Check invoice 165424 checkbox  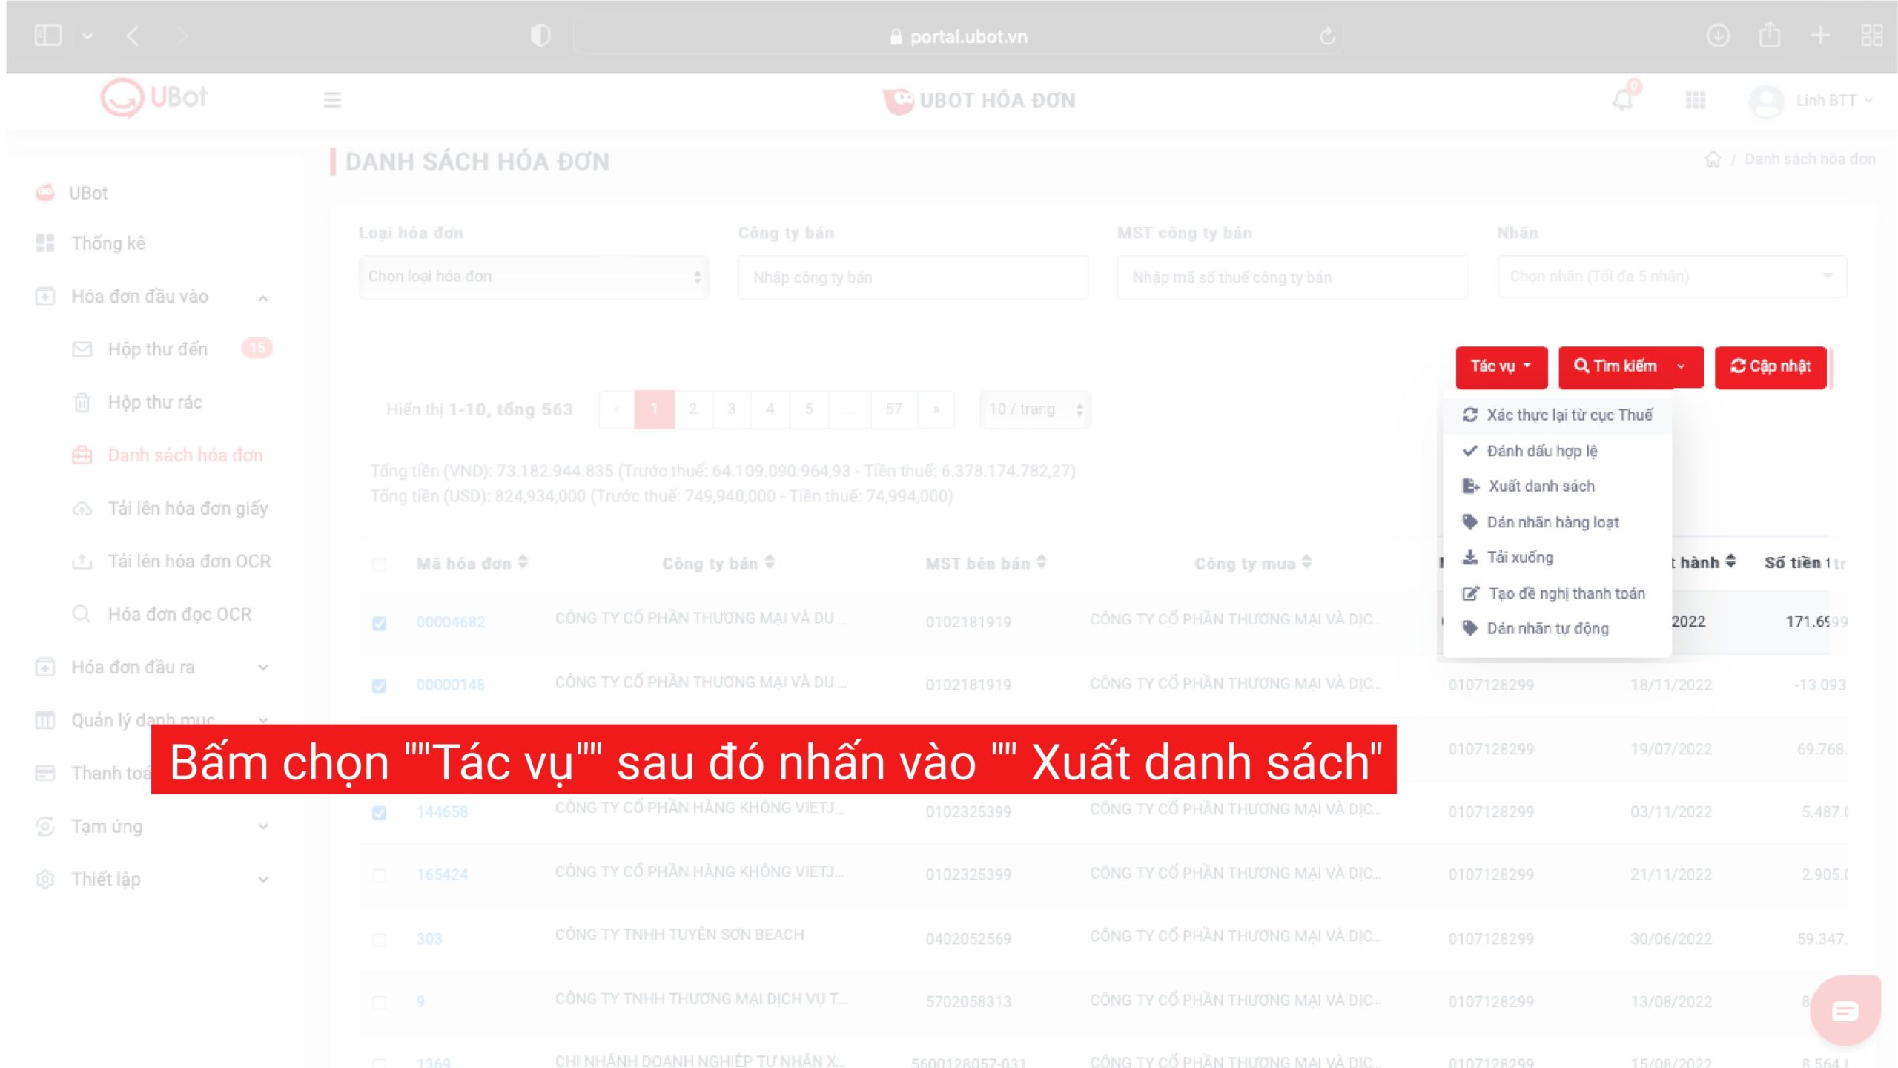coord(379,875)
